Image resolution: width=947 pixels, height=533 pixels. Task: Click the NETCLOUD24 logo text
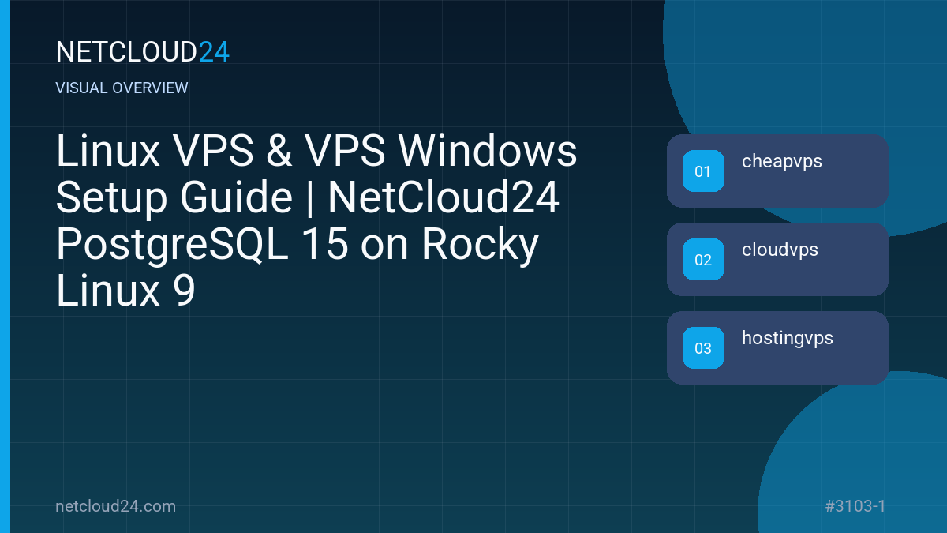coord(143,52)
